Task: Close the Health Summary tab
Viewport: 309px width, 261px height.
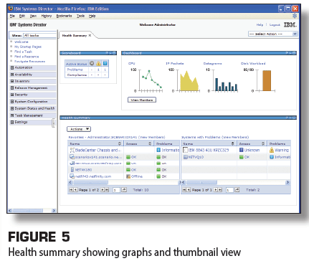Action: (x=90, y=35)
